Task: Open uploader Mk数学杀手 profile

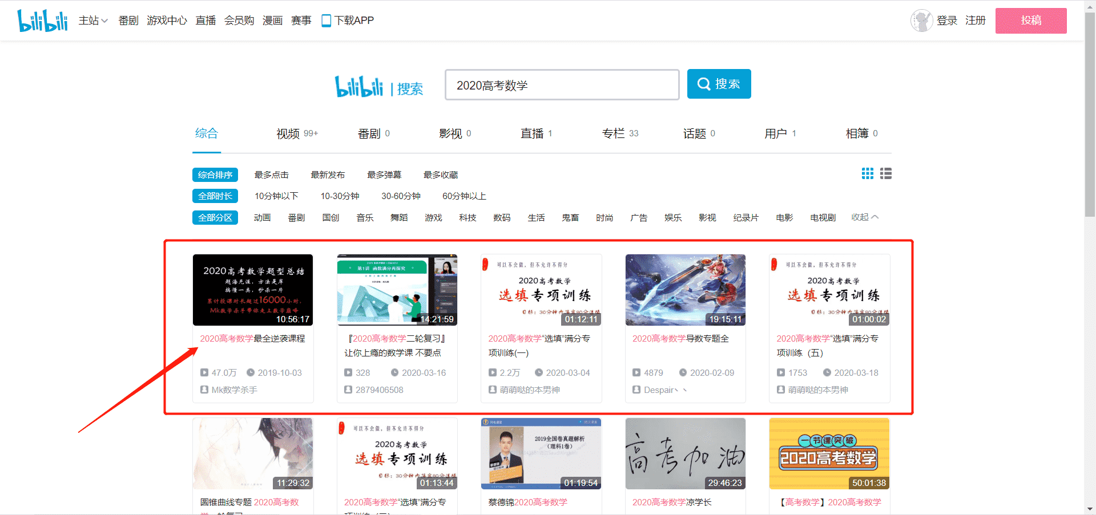Action: (234, 390)
